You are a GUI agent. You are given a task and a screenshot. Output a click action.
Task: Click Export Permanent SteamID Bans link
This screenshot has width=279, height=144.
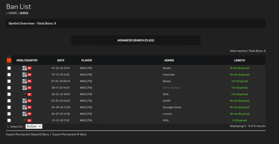[x=27, y=134]
